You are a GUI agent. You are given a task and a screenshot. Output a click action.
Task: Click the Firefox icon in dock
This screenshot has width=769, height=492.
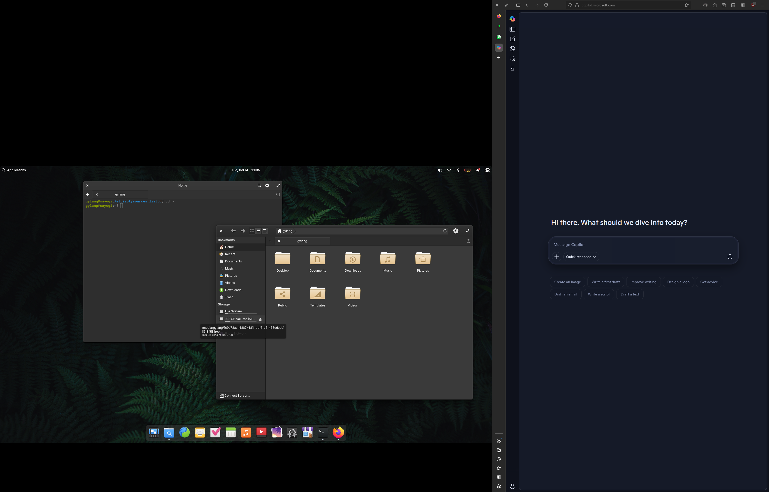[x=338, y=432]
